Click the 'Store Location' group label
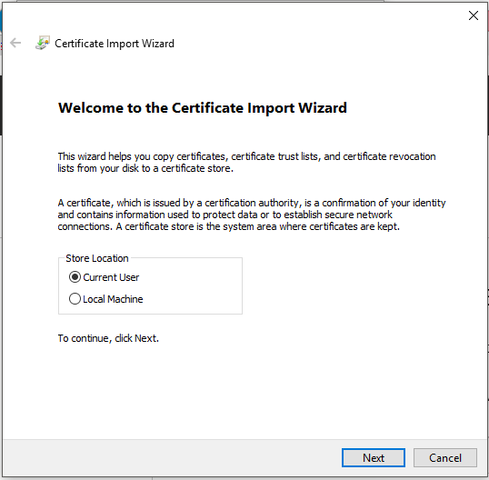The height and width of the screenshot is (480, 489). click(97, 258)
